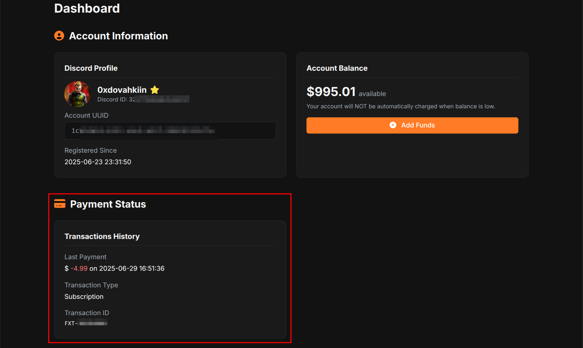This screenshot has height=348, width=583.
Task: Click the gold star badge beside 0xdovahkiin
Action: (155, 90)
